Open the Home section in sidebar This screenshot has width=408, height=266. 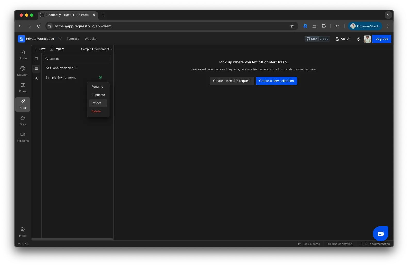23,55
